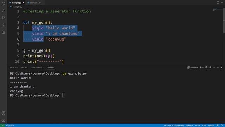The height and width of the screenshot is (127, 225).
Task: Click the Ln 6, Col 10 cursor position
Action: (x=174, y=126)
